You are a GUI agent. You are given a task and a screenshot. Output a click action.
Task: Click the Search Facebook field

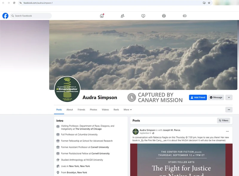tap(31, 16)
